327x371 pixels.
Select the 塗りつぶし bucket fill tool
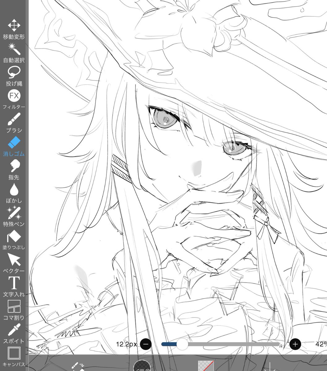14,240
